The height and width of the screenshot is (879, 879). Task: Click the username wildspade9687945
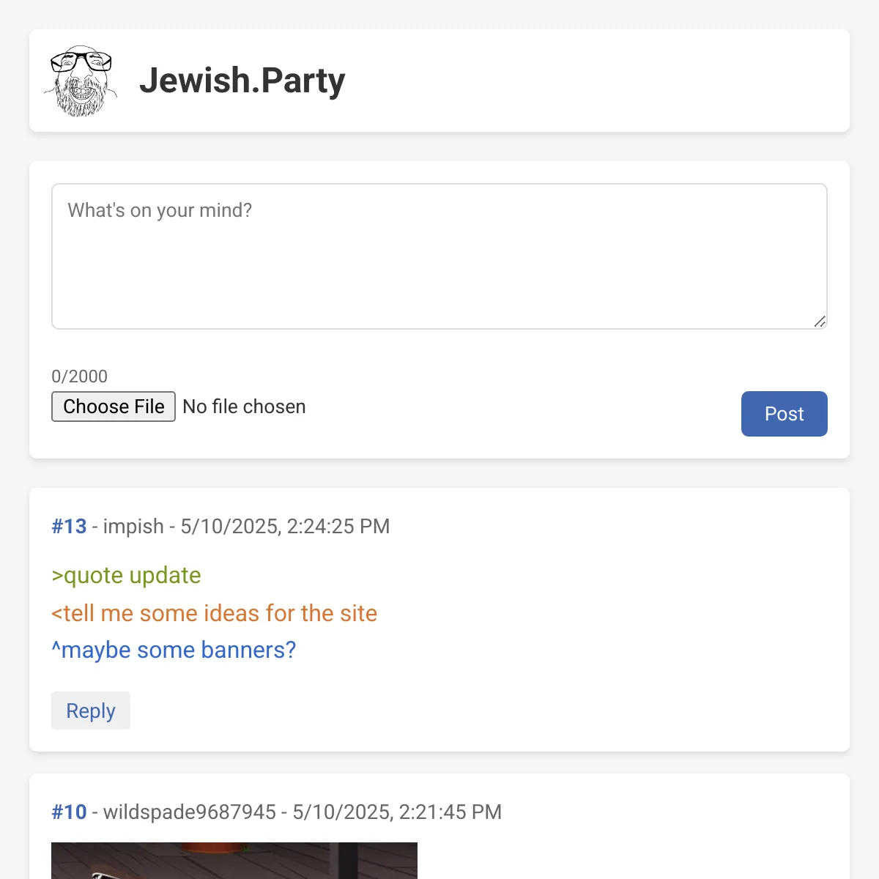coord(190,812)
